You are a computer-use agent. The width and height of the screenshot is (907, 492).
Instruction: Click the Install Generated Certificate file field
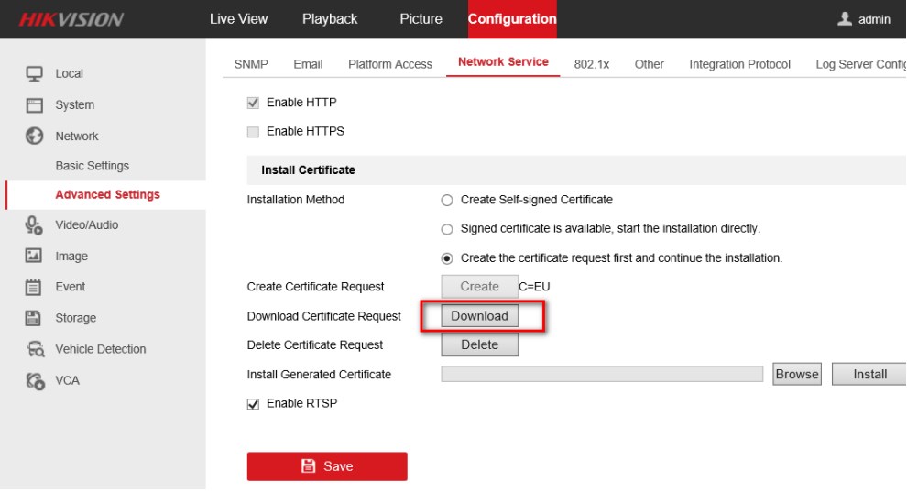(x=601, y=374)
